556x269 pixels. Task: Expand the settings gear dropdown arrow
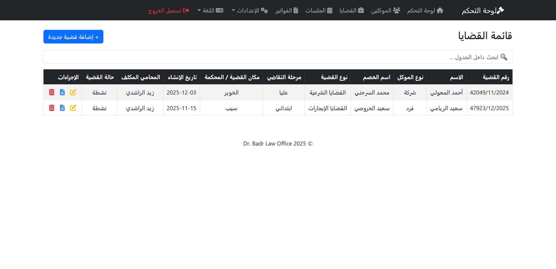[x=233, y=10]
